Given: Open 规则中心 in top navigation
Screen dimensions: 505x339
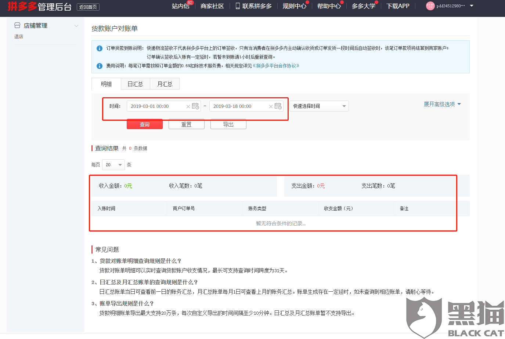Looking at the screenshot, I should point(295,6).
